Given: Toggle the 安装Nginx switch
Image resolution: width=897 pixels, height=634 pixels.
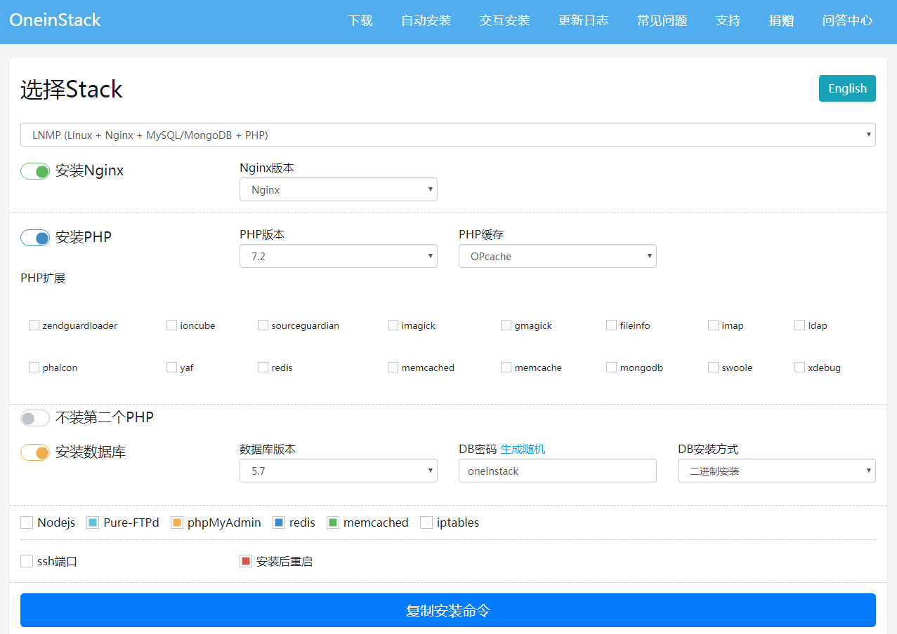Looking at the screenshot, I should click(x=35, y=171).
